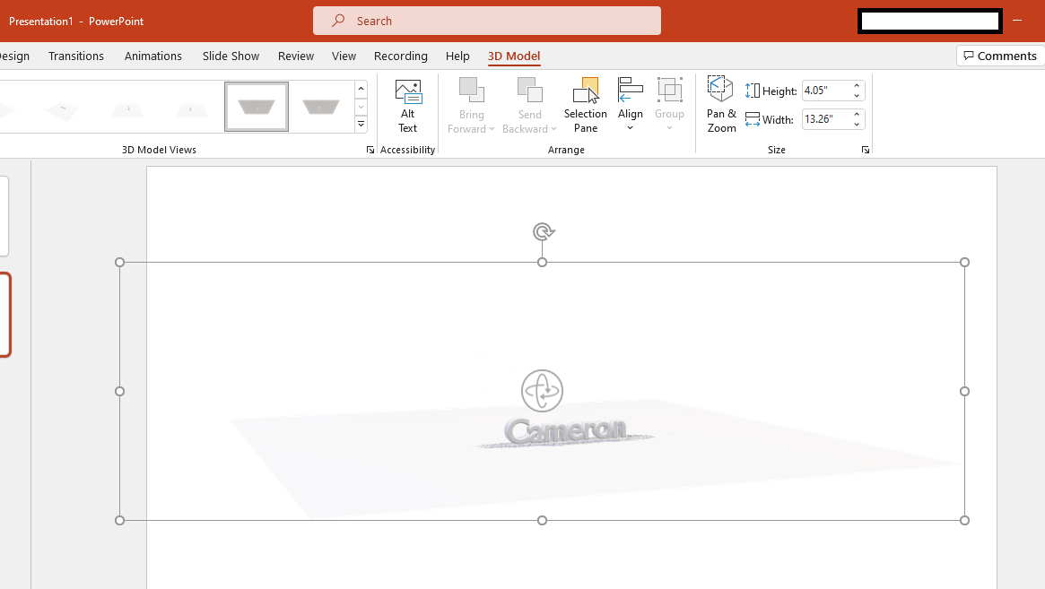Screen dimensions: 1045x589
Task: Increase height with up stepper arrow
Action: click(x=857, y=86)
